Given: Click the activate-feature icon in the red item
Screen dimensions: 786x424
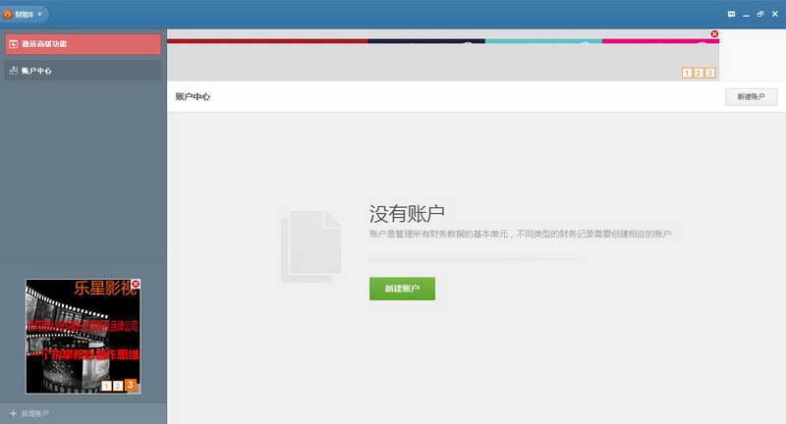Looking at the screenshot, I should pos(14,44).
